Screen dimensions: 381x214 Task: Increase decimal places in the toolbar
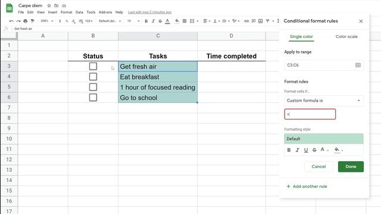(x=81, y=21)
